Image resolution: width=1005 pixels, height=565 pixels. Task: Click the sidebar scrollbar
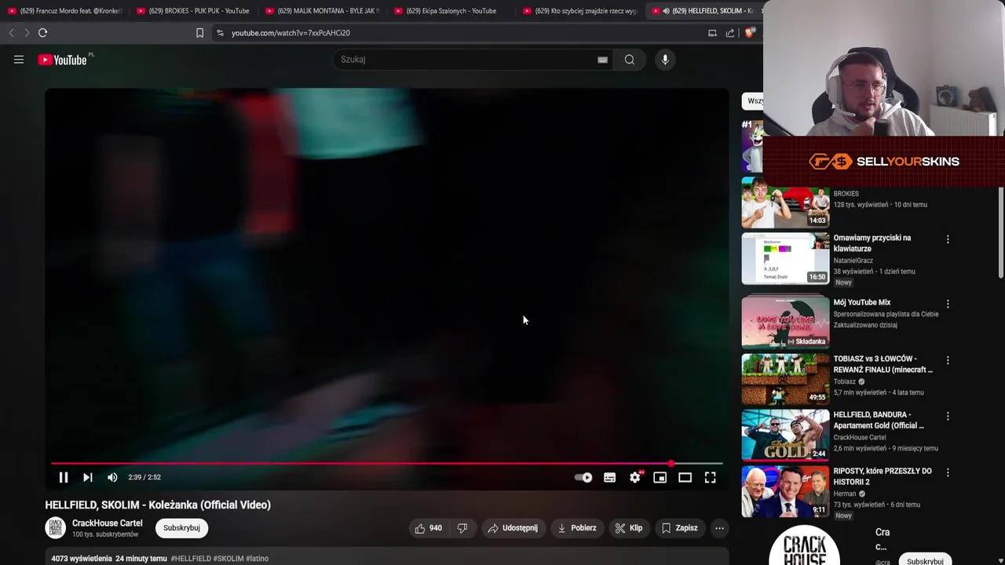click(x=1000, y=233)
